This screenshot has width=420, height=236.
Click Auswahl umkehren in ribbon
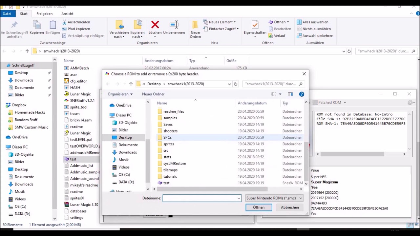315,36
